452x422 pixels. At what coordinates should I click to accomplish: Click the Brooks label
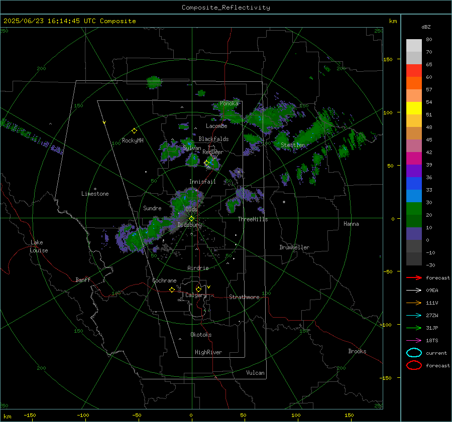coord(357,351)
